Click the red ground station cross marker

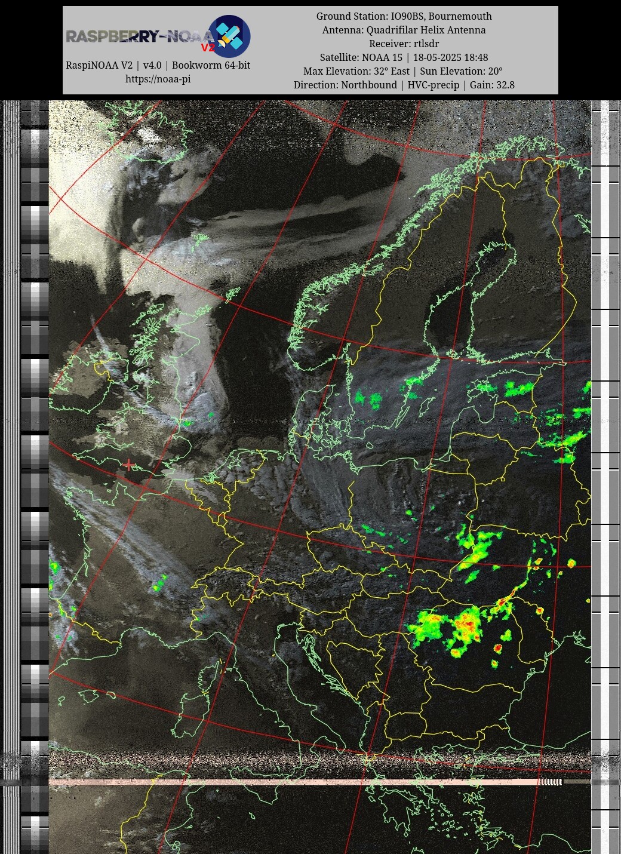click(129, 465)
